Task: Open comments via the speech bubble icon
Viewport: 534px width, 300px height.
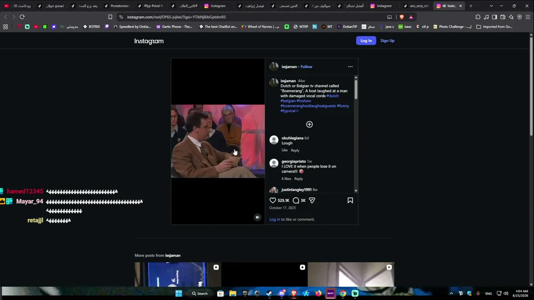Action: (x=296, y=200)
